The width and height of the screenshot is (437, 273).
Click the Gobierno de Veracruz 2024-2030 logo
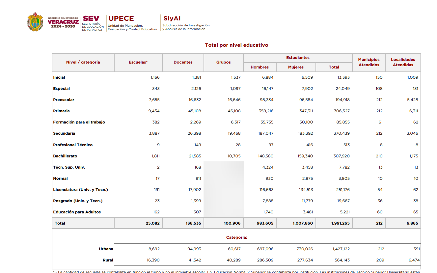(63, 22)
